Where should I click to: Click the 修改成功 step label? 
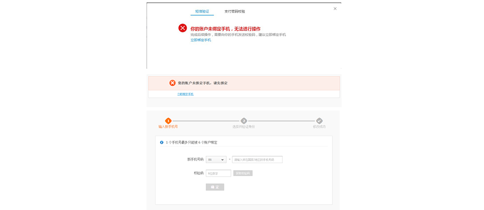click(319, 127)
